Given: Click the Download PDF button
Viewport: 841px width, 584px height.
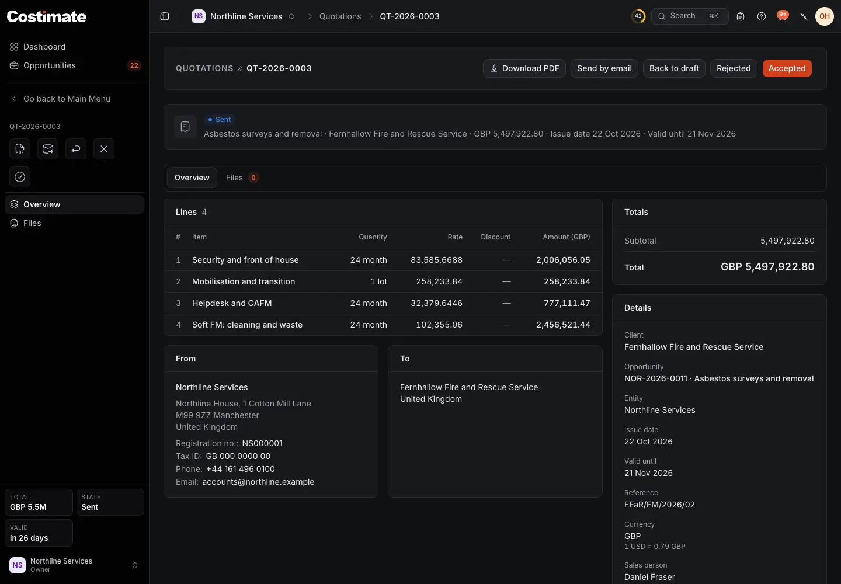Looking at the screenshot, I should point(524,68).
